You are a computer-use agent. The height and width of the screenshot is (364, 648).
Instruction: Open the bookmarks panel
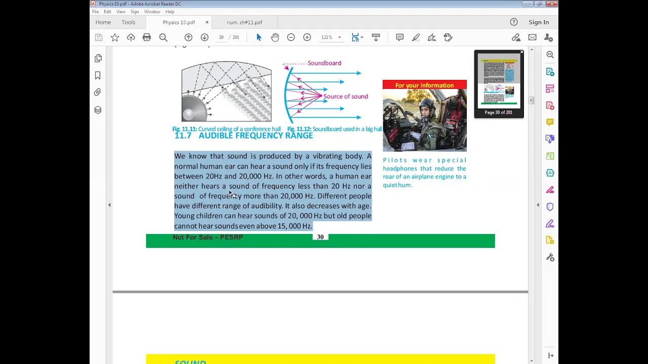tap(98, 75)
